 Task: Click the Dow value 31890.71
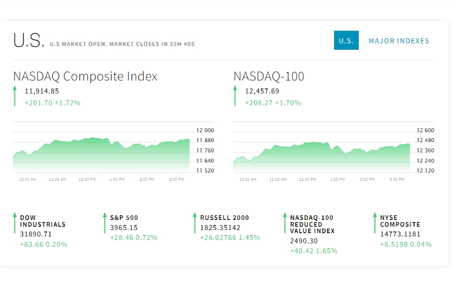[36, 234]
